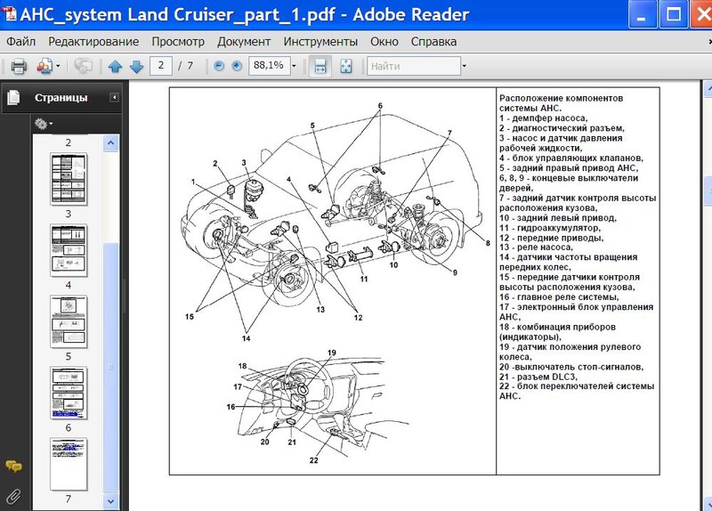Click the grayed-out review toolbar icon
Viewport: 712px width, 511px height.
(83, 66)
